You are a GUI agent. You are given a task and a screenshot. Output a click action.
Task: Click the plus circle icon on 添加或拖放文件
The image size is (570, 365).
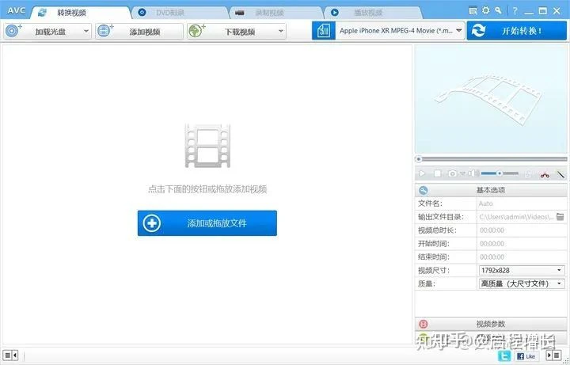(x=151, y=222)
